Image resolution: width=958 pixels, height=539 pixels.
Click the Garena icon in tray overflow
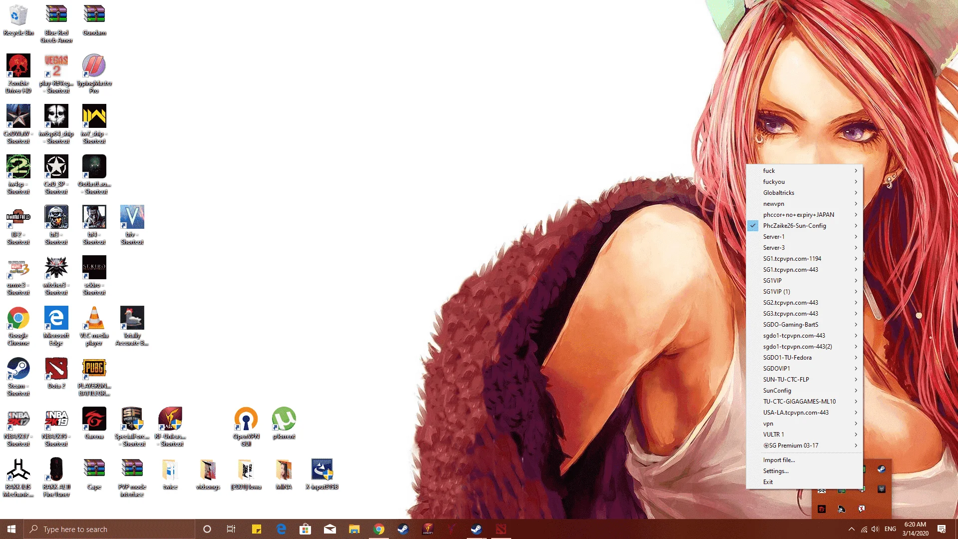[x=822, y=509]
